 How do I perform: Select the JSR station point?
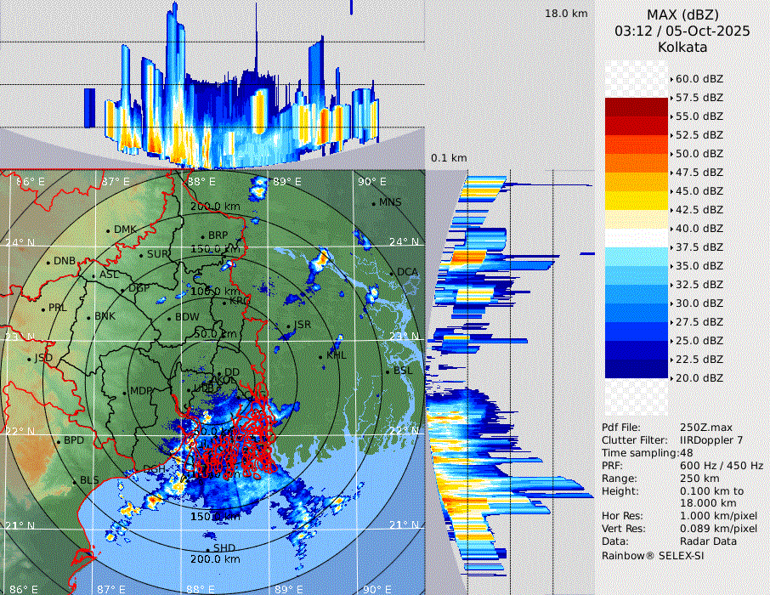coord(290,326)
